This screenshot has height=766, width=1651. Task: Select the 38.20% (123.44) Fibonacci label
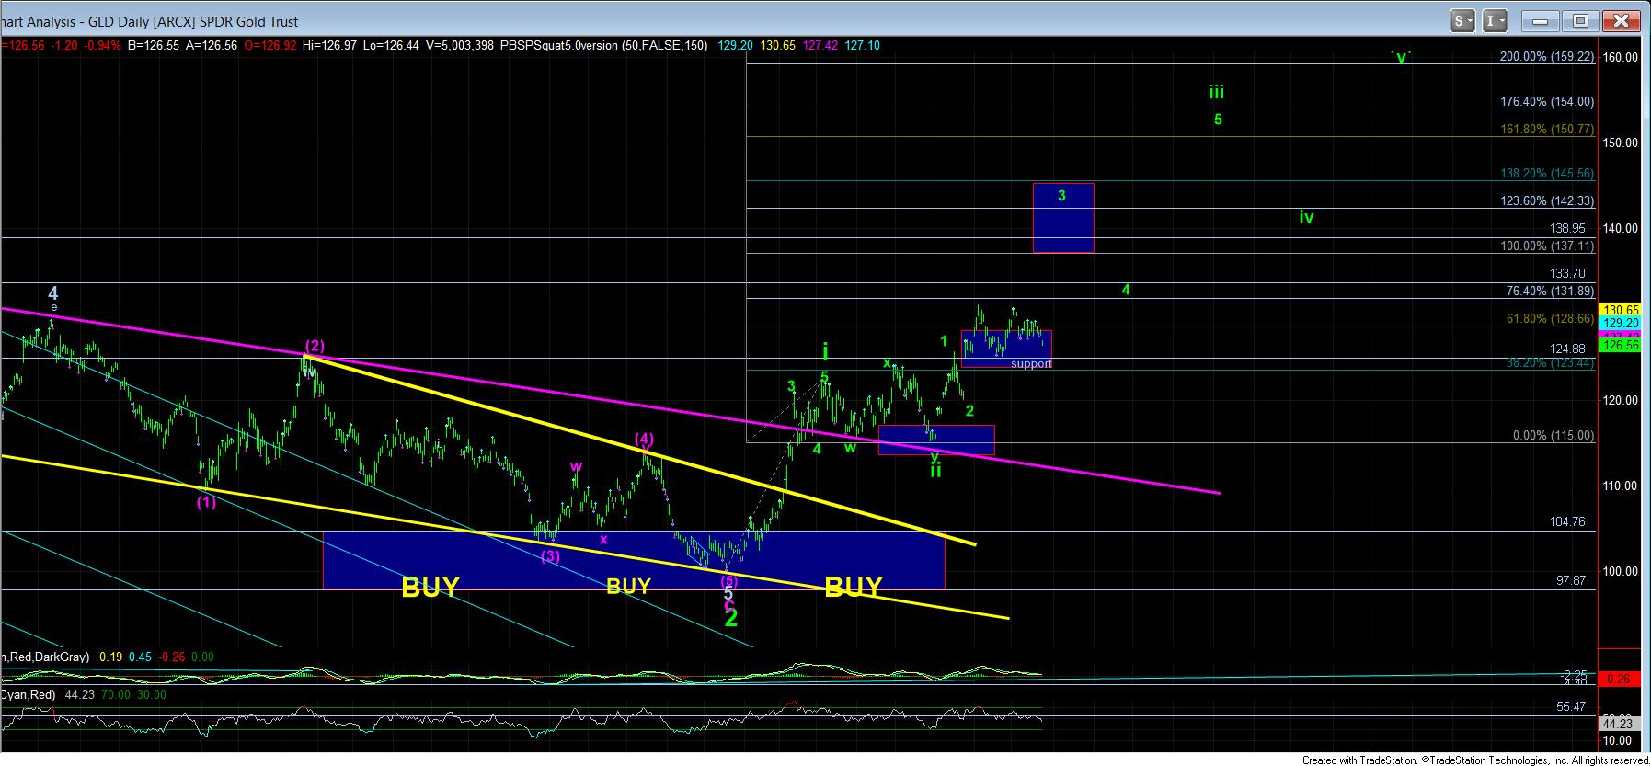click(1551, 363)
